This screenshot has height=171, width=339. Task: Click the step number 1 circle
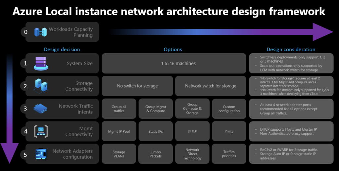[25, 64]
